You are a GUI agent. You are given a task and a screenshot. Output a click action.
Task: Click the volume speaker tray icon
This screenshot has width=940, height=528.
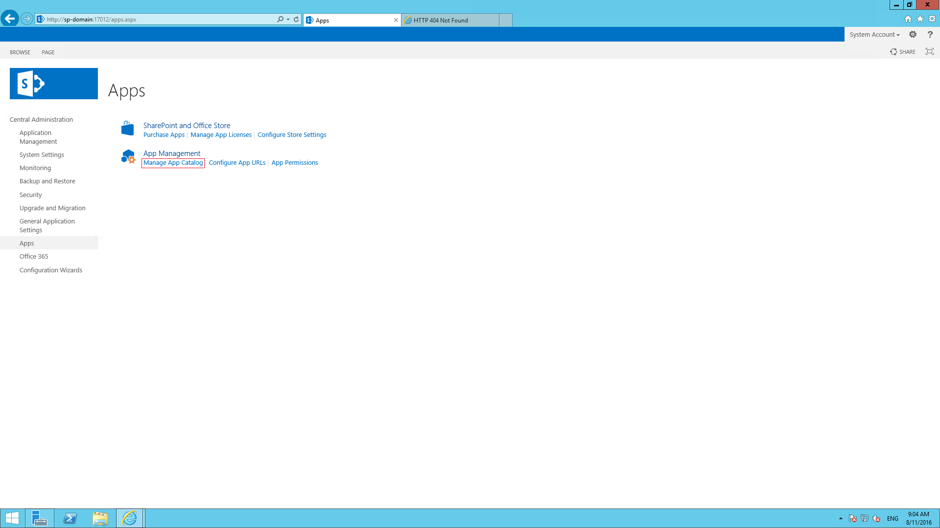pyautogui.click(x=876, y=518)
